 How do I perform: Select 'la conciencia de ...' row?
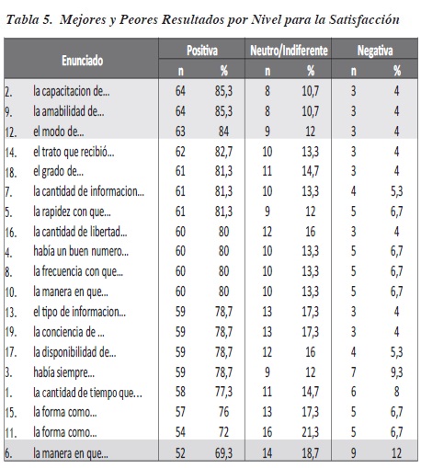pyautogui.click(x=210, y=332)
